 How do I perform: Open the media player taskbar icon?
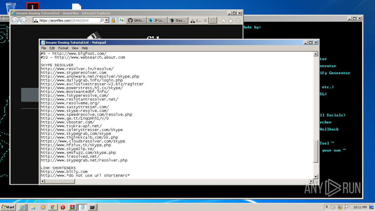tap(43, 207)
